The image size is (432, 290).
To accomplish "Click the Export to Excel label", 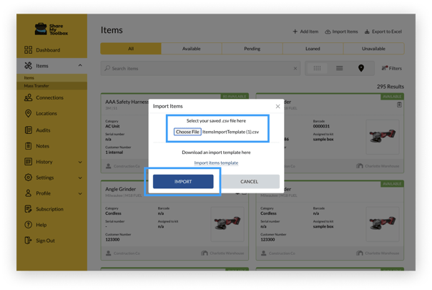I will tap(387, 32).
